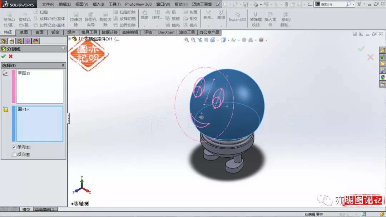Viewport: 386px width, 217px height.
Task: Cancel the feature via viewport corner red X
Action: click(370, 57)
